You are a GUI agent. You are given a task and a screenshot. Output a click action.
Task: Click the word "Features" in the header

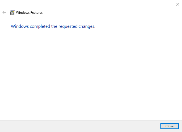[x=36, y=12]
